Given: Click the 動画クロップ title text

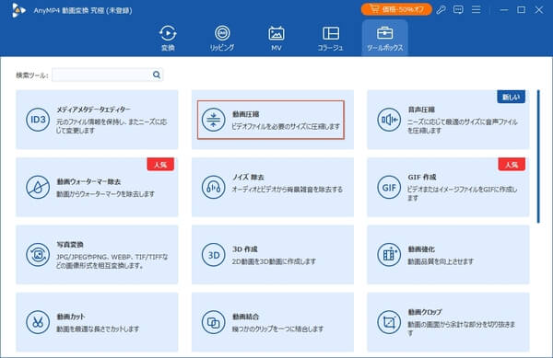Looking at the screenshot, I should (x=425, y=312).
